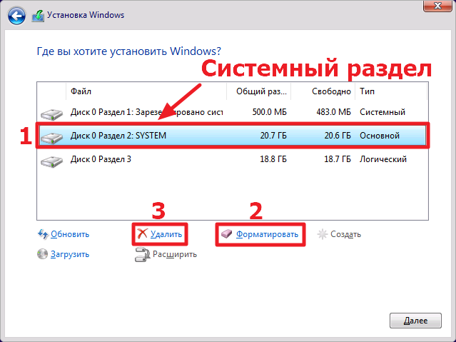
Task: Click the Обновить refresh arrows icon
Action: point(43,234)
